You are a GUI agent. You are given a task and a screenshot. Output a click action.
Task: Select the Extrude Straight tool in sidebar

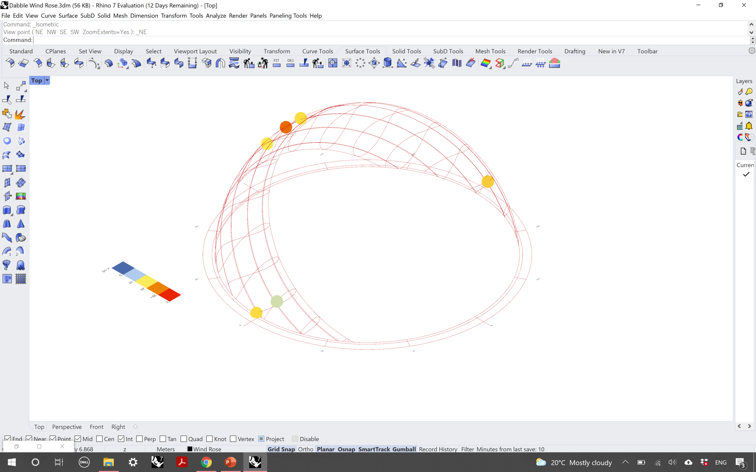[7, 210]
